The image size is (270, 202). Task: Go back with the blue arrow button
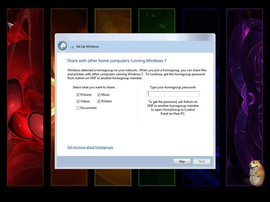click(62, 46)
